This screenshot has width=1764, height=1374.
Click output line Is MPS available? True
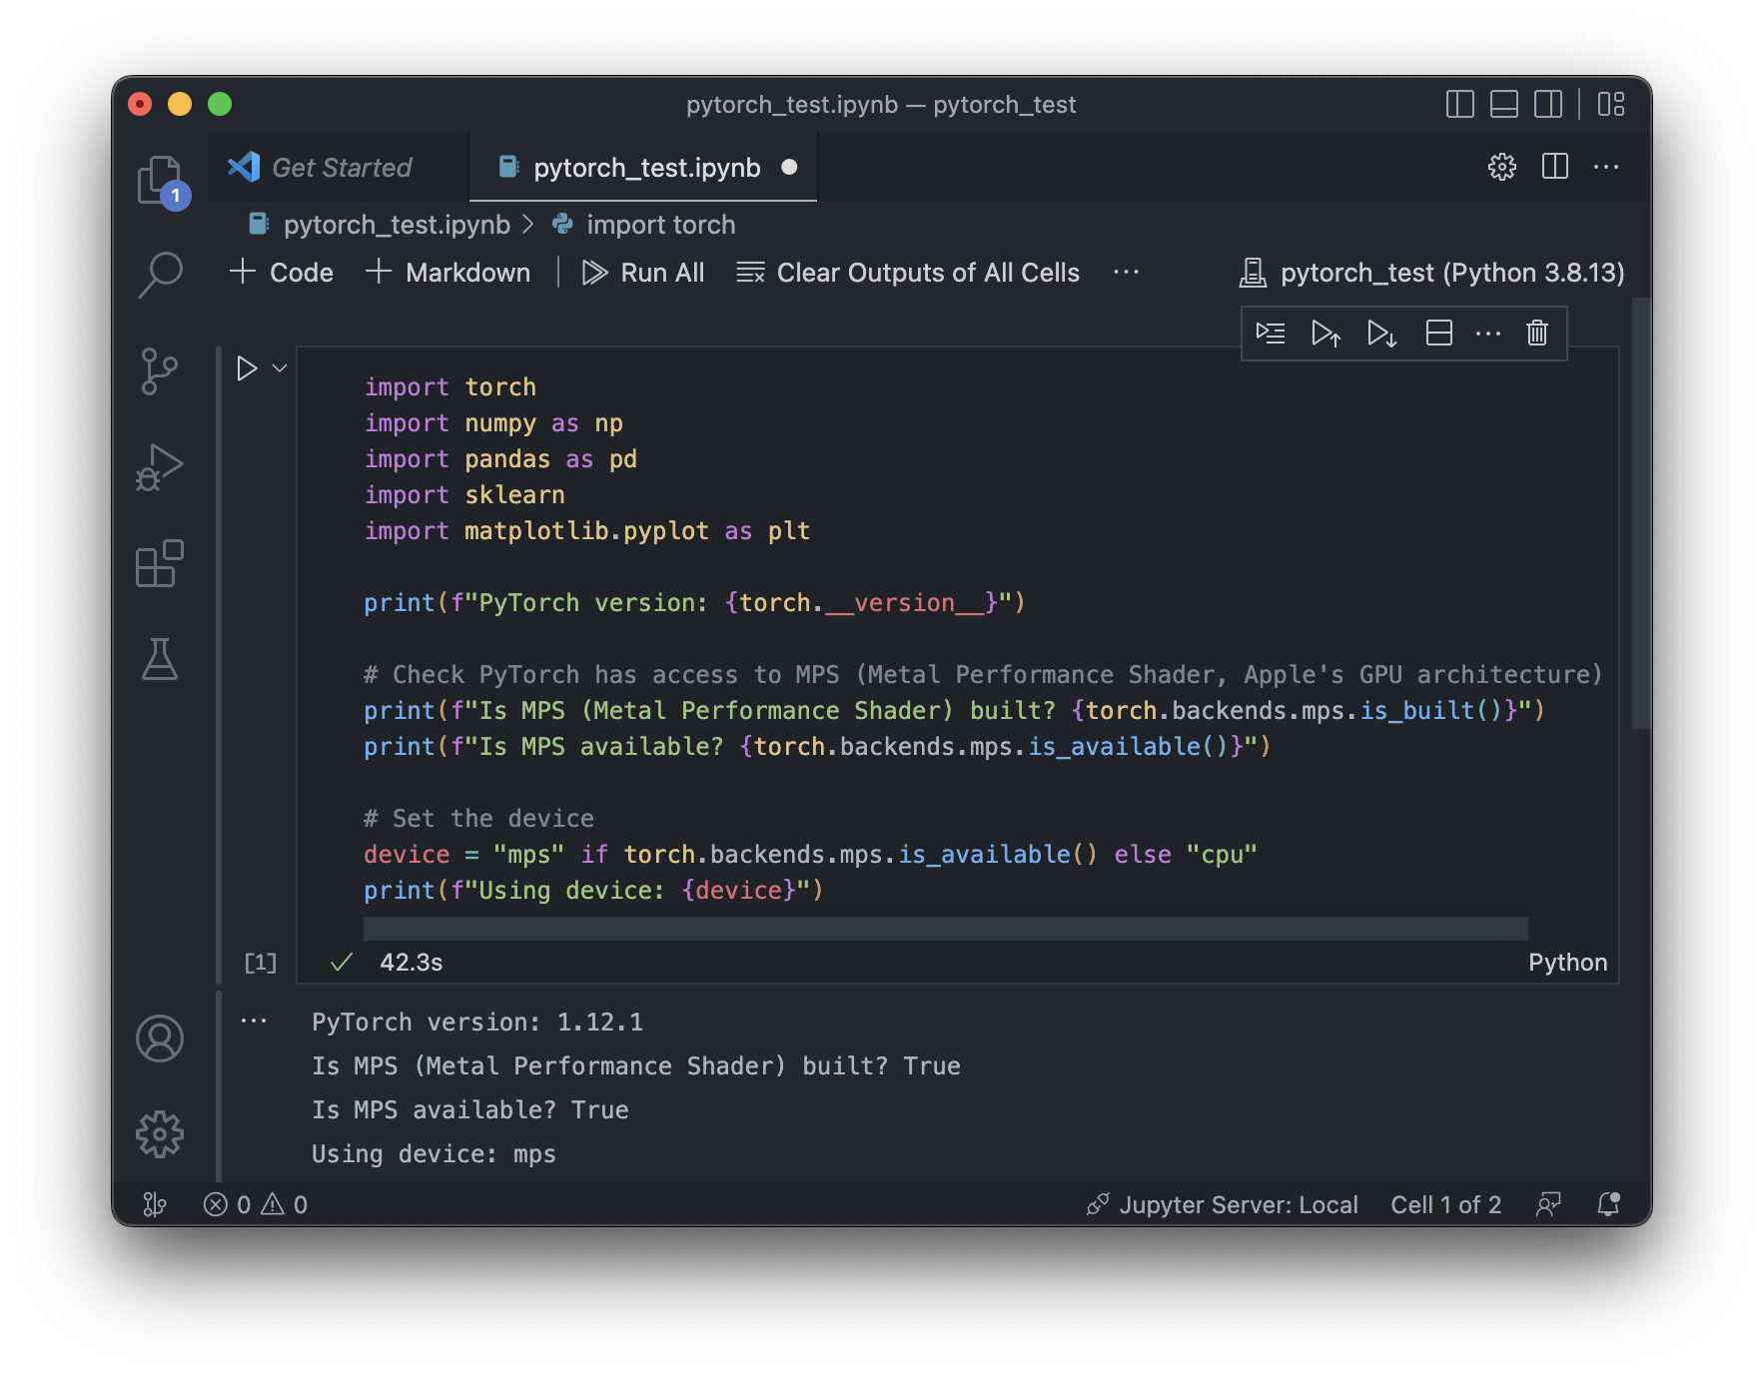pyautogui.click(x=469, y=1109)
